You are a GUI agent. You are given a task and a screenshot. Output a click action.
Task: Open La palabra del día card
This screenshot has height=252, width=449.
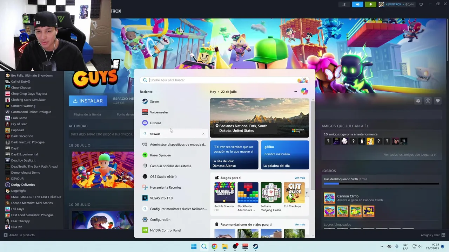pyautogui.click(x=285, y=155)
